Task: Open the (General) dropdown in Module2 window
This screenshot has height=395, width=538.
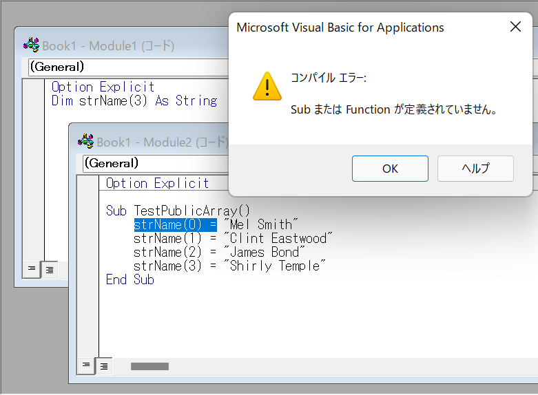Action: (156, 163)
